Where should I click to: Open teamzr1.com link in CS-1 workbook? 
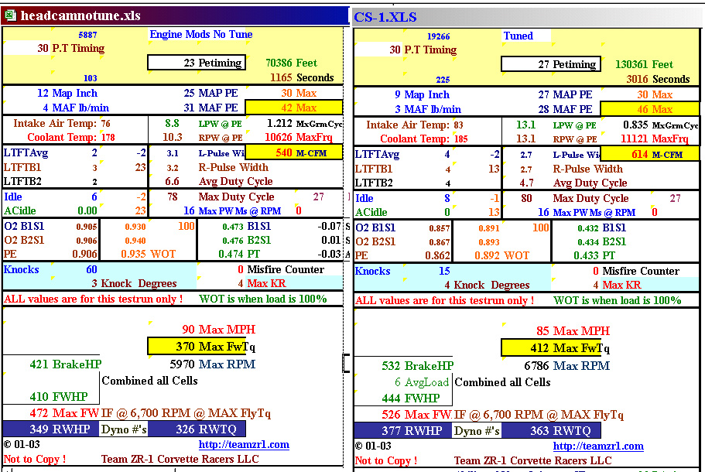click(x=597, y=446)
